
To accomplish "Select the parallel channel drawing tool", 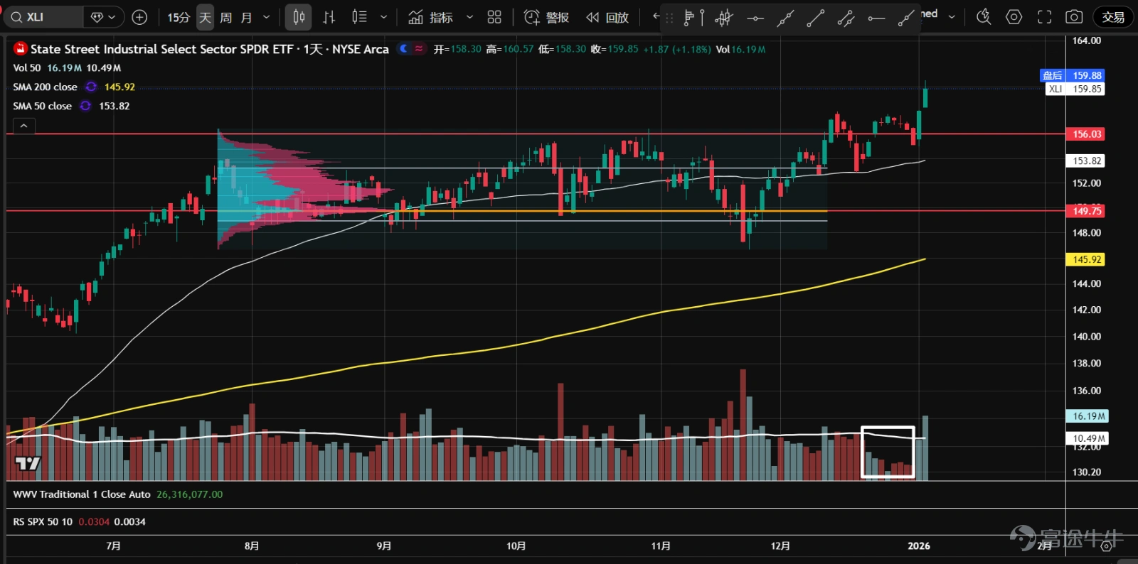I will [x=846, y=18].
